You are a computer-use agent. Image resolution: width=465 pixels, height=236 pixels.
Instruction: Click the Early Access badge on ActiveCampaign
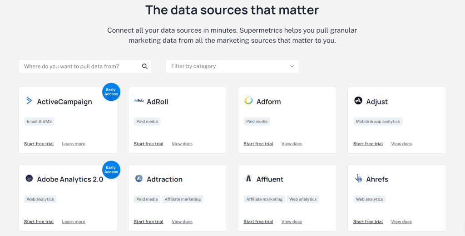click(x=111, y=92)
